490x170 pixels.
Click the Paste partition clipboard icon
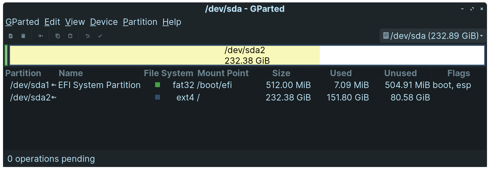coord(70,36)
